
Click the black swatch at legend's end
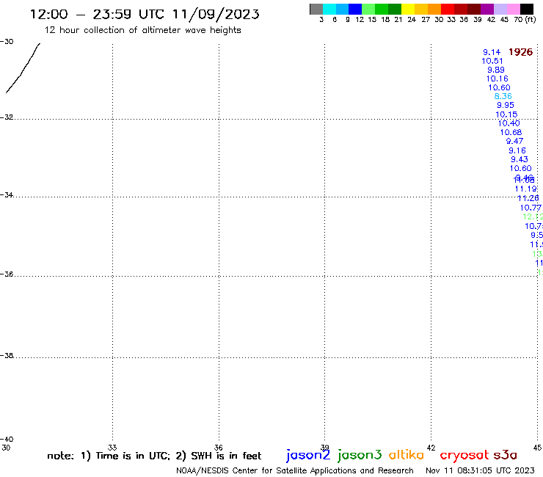[x=526, y=9]
